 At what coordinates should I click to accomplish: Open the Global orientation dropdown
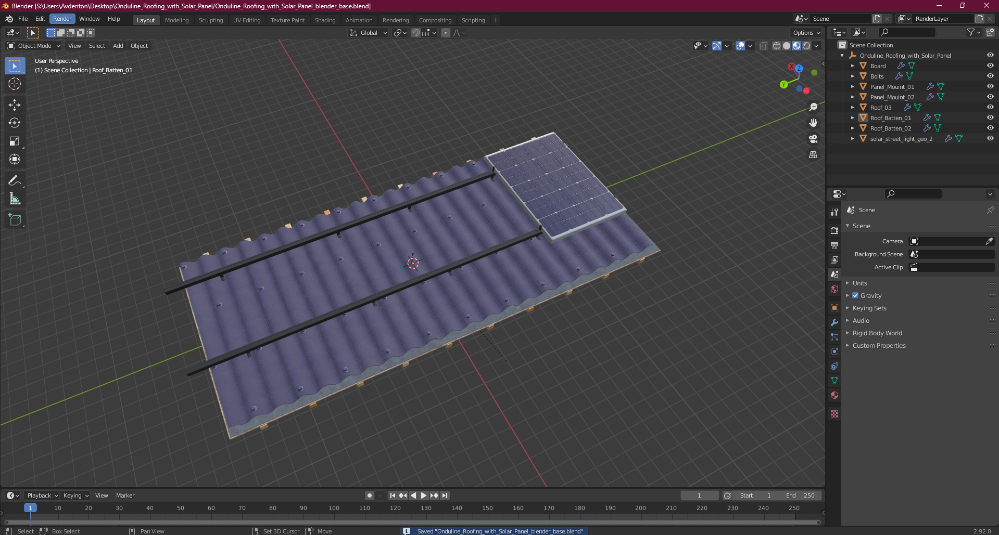coord(369,33)
